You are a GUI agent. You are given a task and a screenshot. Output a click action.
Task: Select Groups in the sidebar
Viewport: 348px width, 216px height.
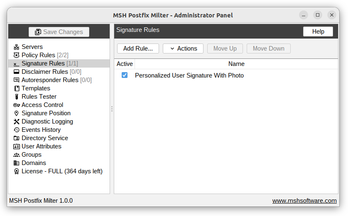click(31, 155)
